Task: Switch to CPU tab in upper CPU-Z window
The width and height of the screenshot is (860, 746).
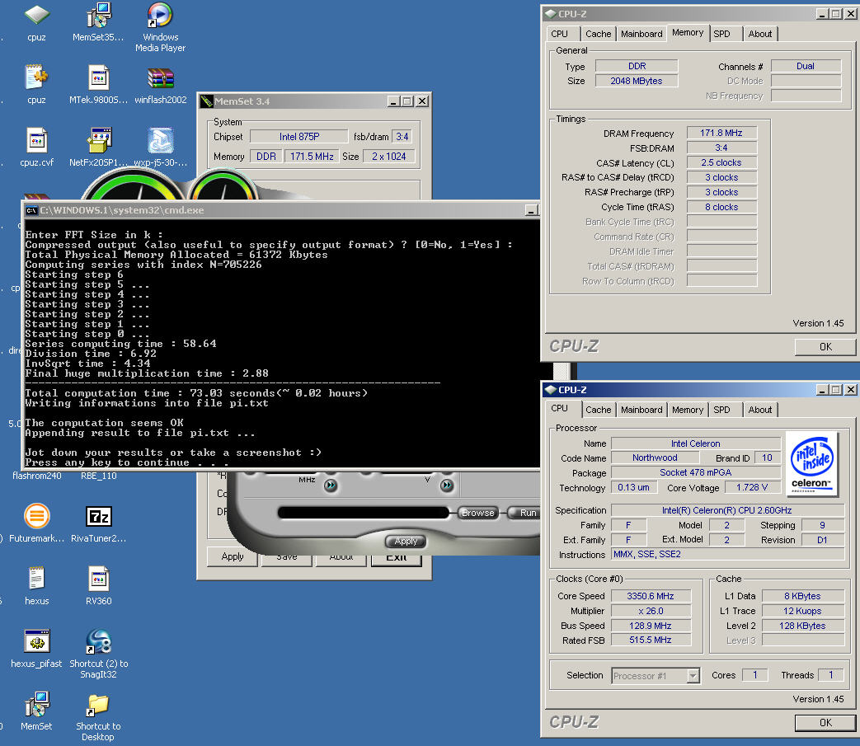Action: coord(559,34)
